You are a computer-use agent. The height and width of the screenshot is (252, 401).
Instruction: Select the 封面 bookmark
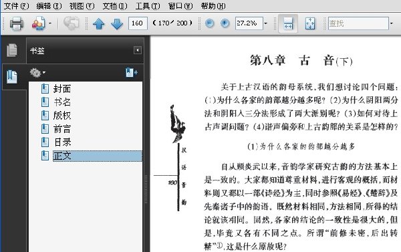coord(62,89)
